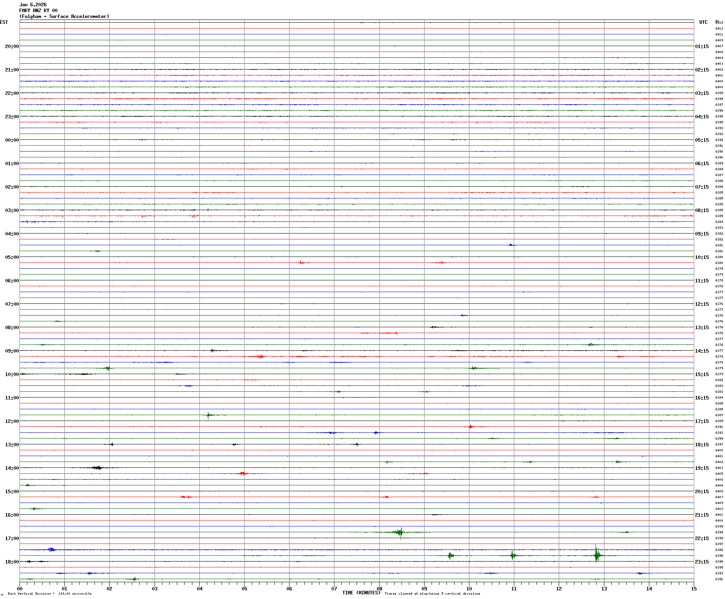
Task: Click the 18:00 EST time label
Action: coord(12,562)
